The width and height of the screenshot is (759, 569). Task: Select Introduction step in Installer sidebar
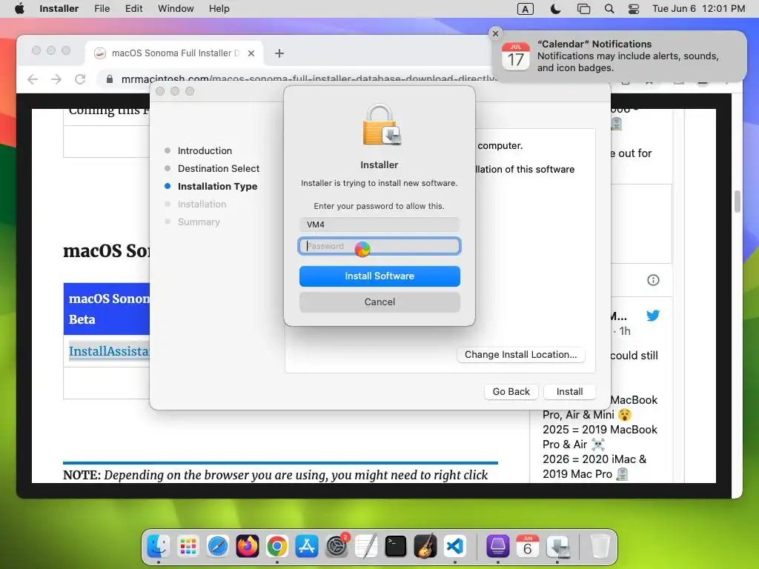pyautogui.click(x=205, y=151)
